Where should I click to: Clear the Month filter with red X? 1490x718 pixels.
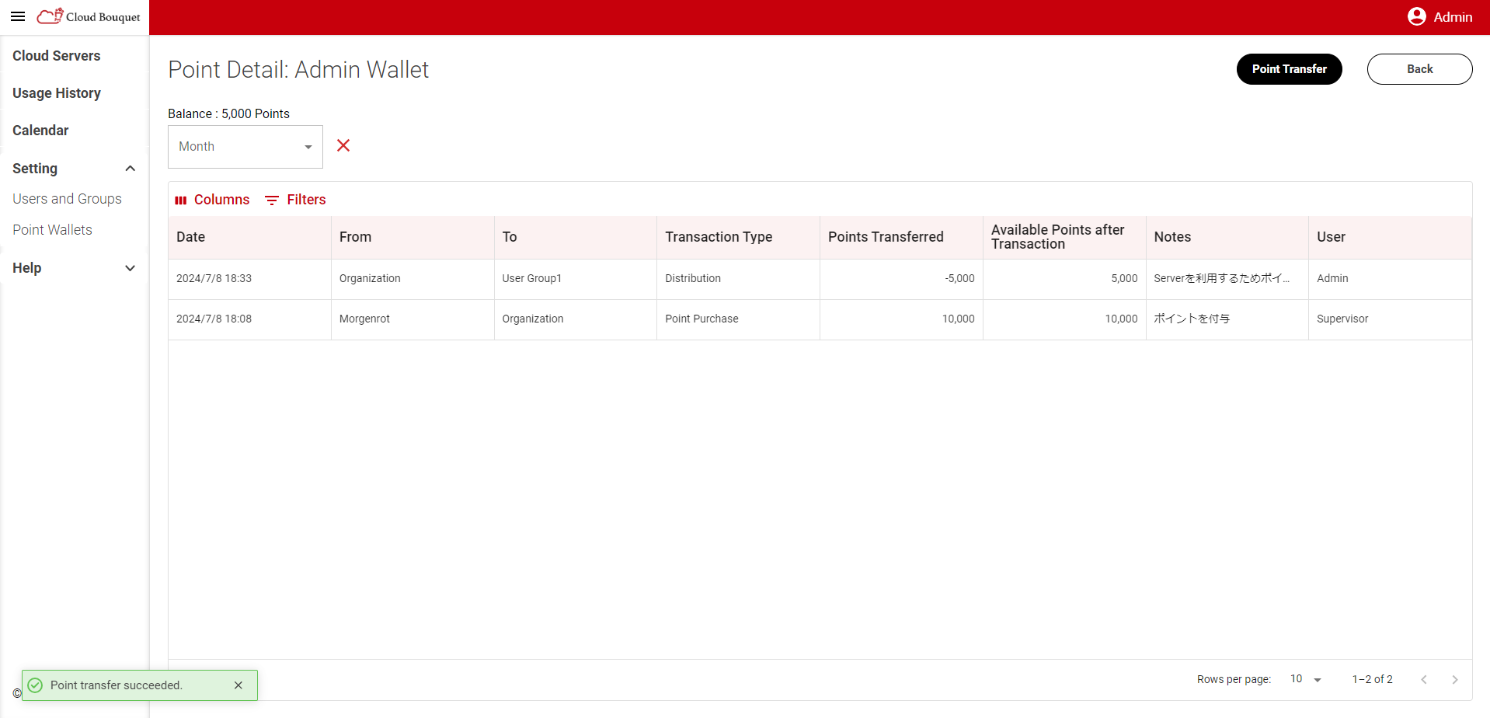click(343, 145)
